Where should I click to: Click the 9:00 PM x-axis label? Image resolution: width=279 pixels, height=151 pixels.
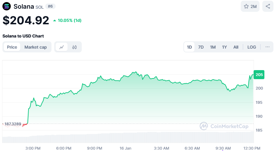[95, 148]
